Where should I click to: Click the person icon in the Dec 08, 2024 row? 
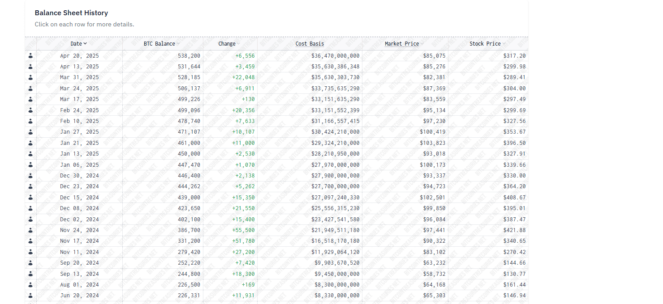click(x=30, y=208)
